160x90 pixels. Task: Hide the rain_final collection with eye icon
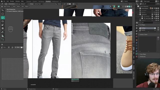(x=154, y=18)
